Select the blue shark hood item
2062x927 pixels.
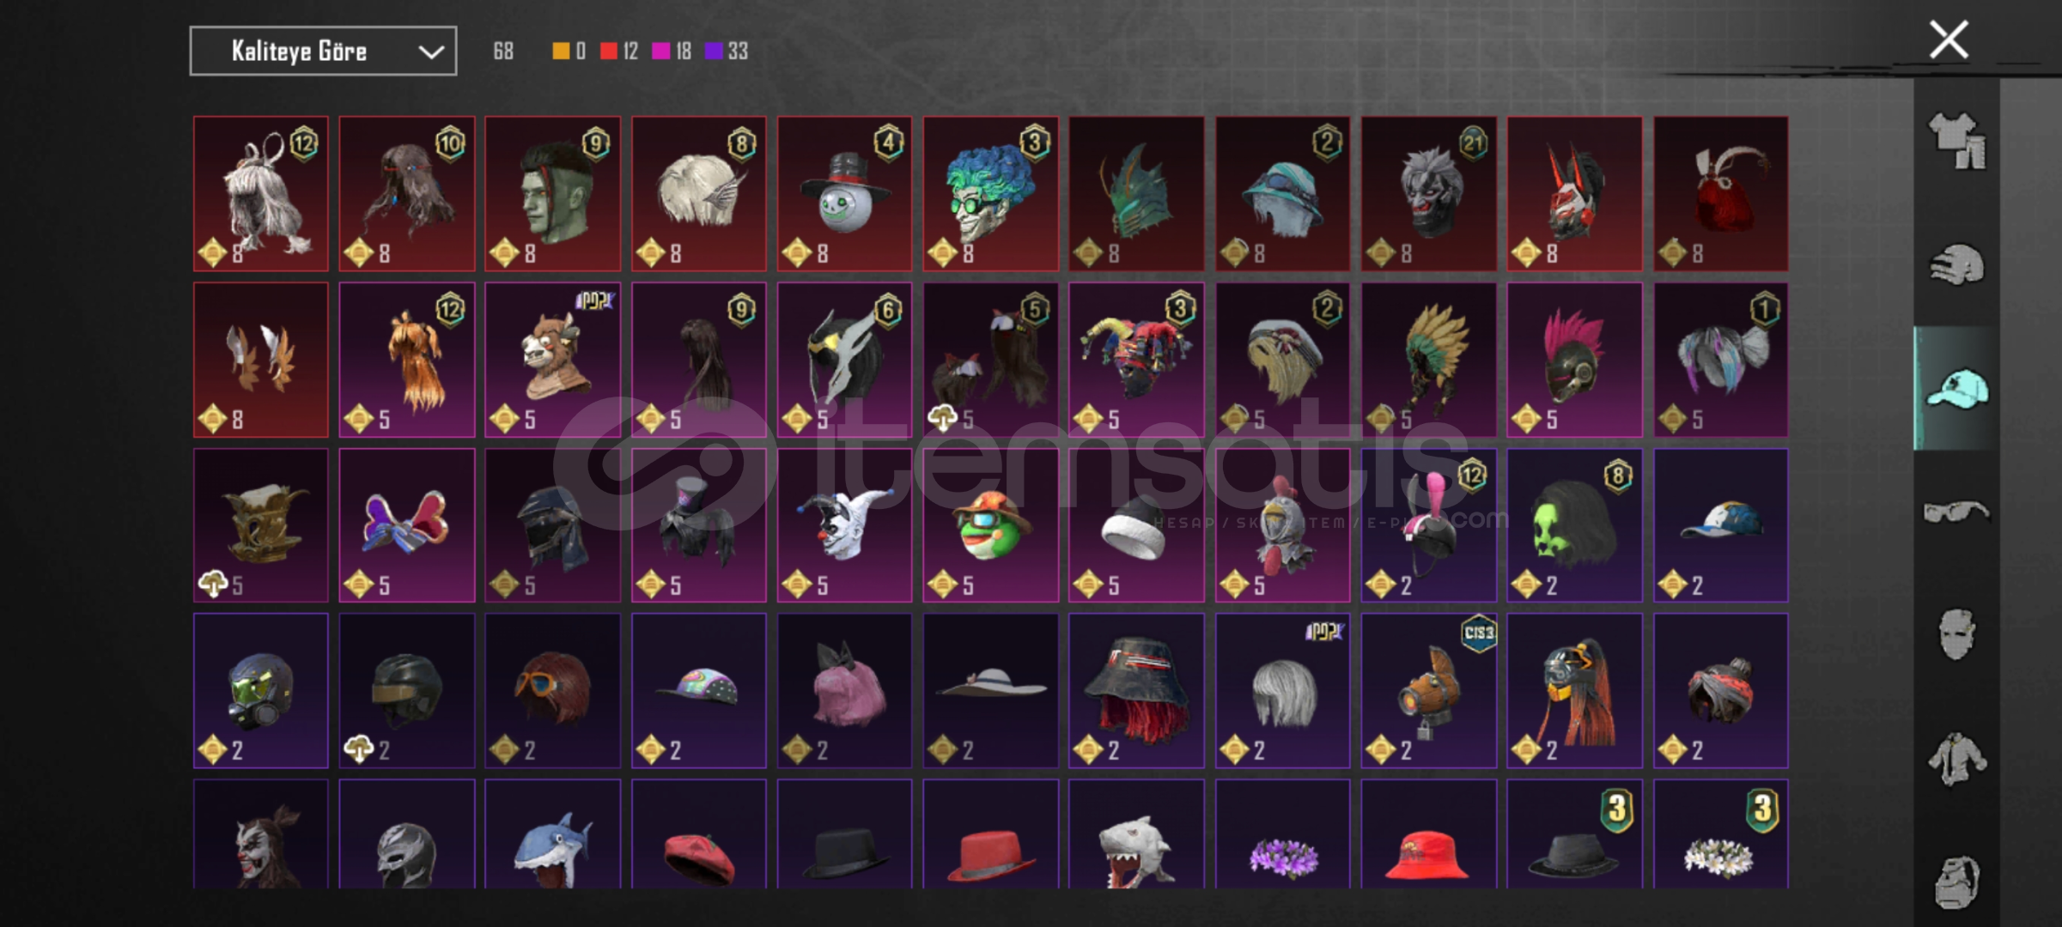[x=552, y=834]
